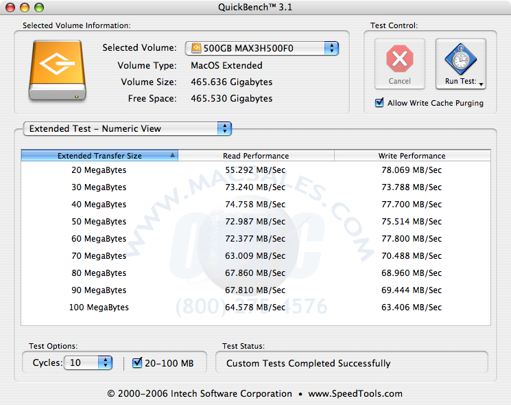The image size is (511, 405).
Task: Click read value 55.292 MB/Sec
Action: point(255,170)
